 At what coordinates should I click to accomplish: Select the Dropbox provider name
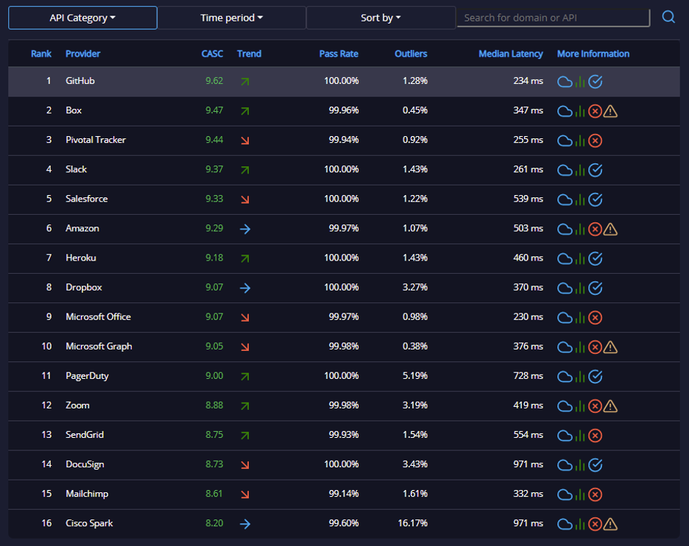[83, 287]
